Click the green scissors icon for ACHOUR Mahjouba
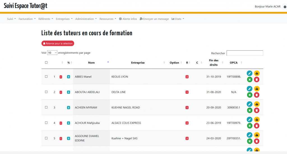The width and height of the screenshot is (287, 154). coord(249,126)
